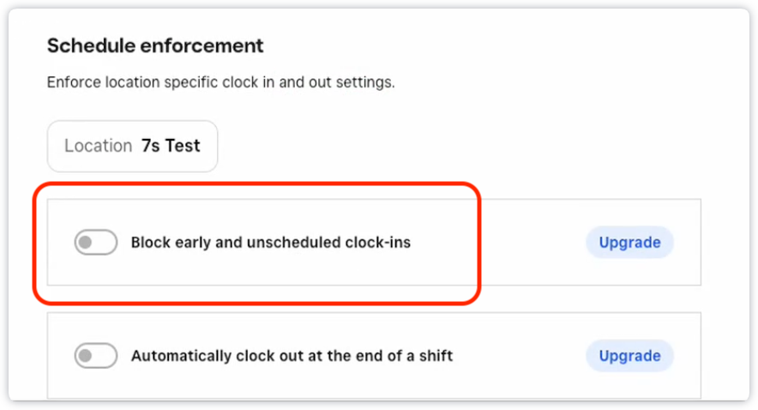This screenshot has height=410, width=758.
Task: Click the word "shift" in second setting
Action: coord(435,355)
